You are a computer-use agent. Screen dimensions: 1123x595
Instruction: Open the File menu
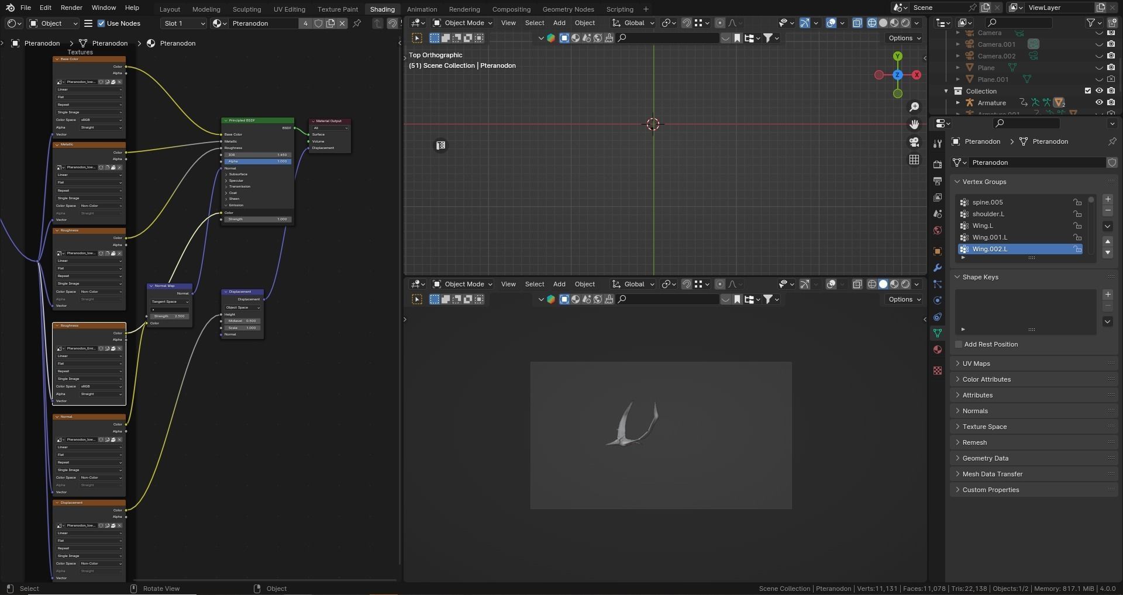coord(26,8)
